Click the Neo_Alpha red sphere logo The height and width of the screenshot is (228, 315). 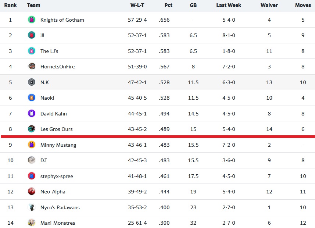(32, 191)
